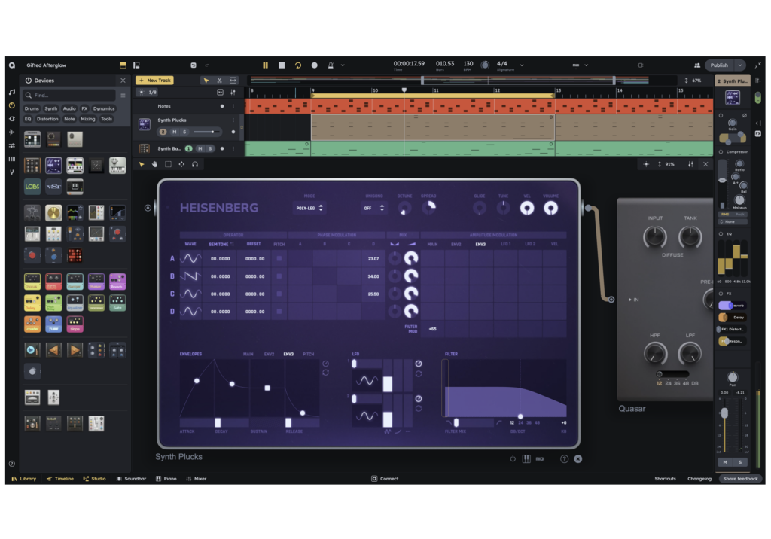Open the Library tab in bottom bar
Screen dimensions: 771x539
[23, 479]
